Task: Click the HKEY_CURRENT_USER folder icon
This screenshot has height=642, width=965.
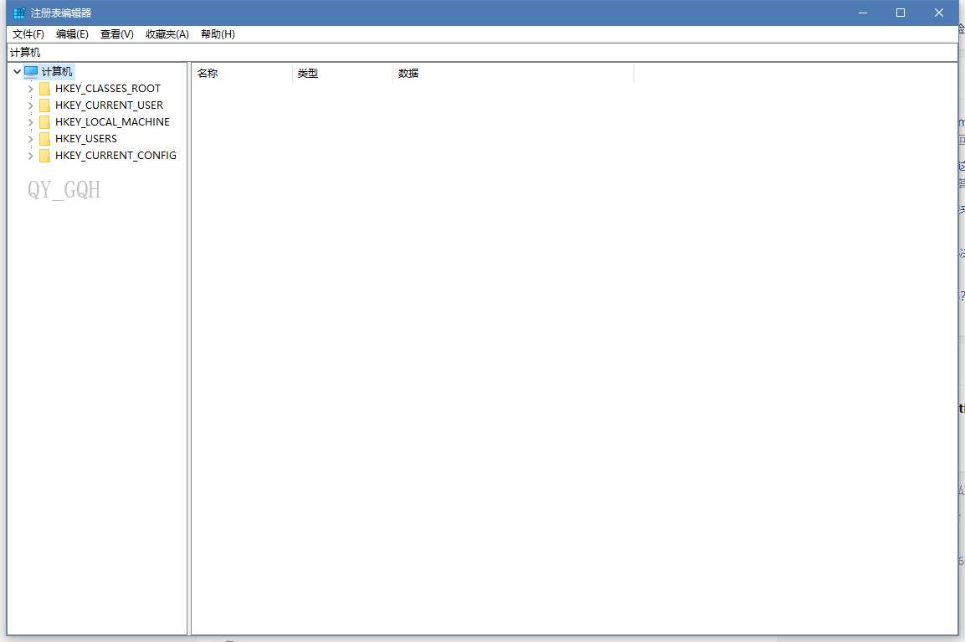Action: tap(44, 105)
